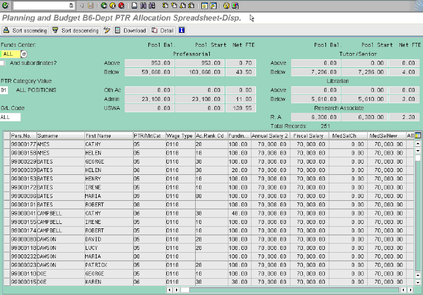Click the Print icon
The height and width of the screenshot is (295, 423).
[134, 6]
